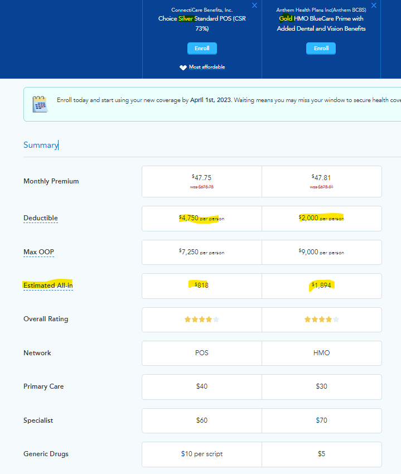The height and width of the screenshot is (474, 401).
Task: Click the $1,894 estimated all-in value
Action: (x=321, y=285)
